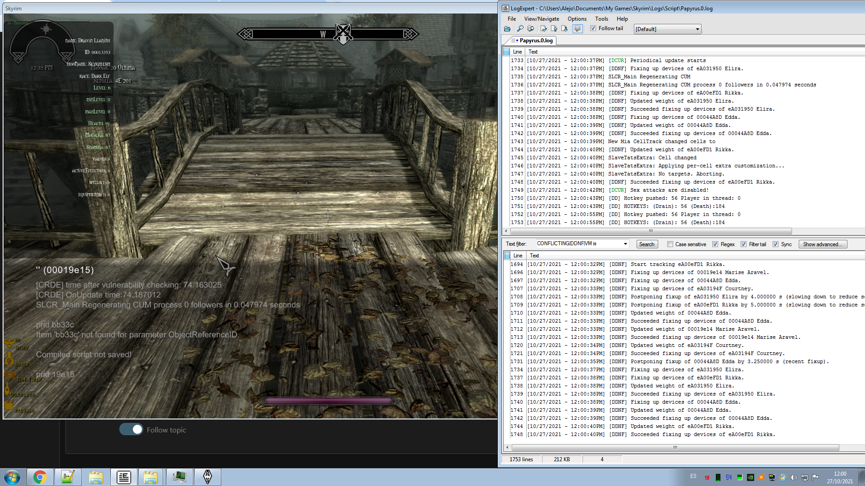Open the Tools menu
Image resolution: width=865 pixels, height=486 pixels.
pos(601,19)
